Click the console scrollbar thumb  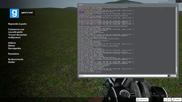tap(176, 69)
